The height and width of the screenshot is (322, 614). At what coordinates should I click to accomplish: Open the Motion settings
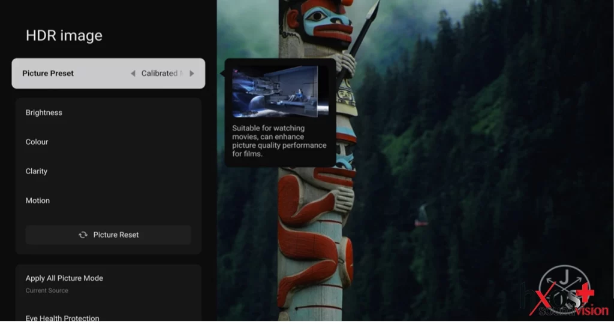tap(38, 201)
